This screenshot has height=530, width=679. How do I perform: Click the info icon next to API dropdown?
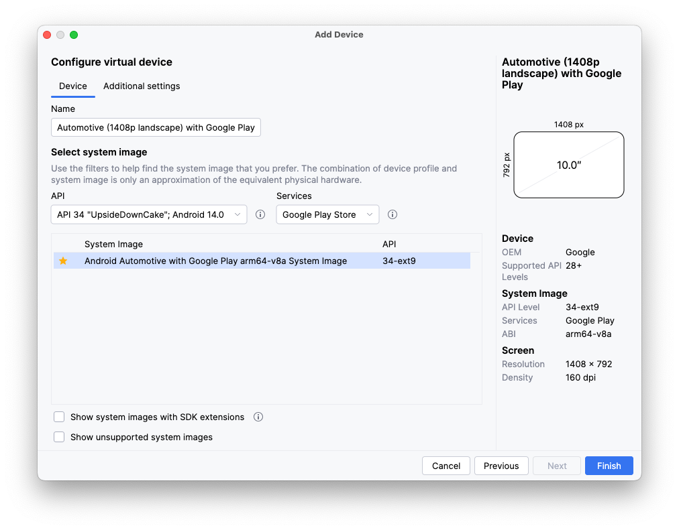(260, 214)
